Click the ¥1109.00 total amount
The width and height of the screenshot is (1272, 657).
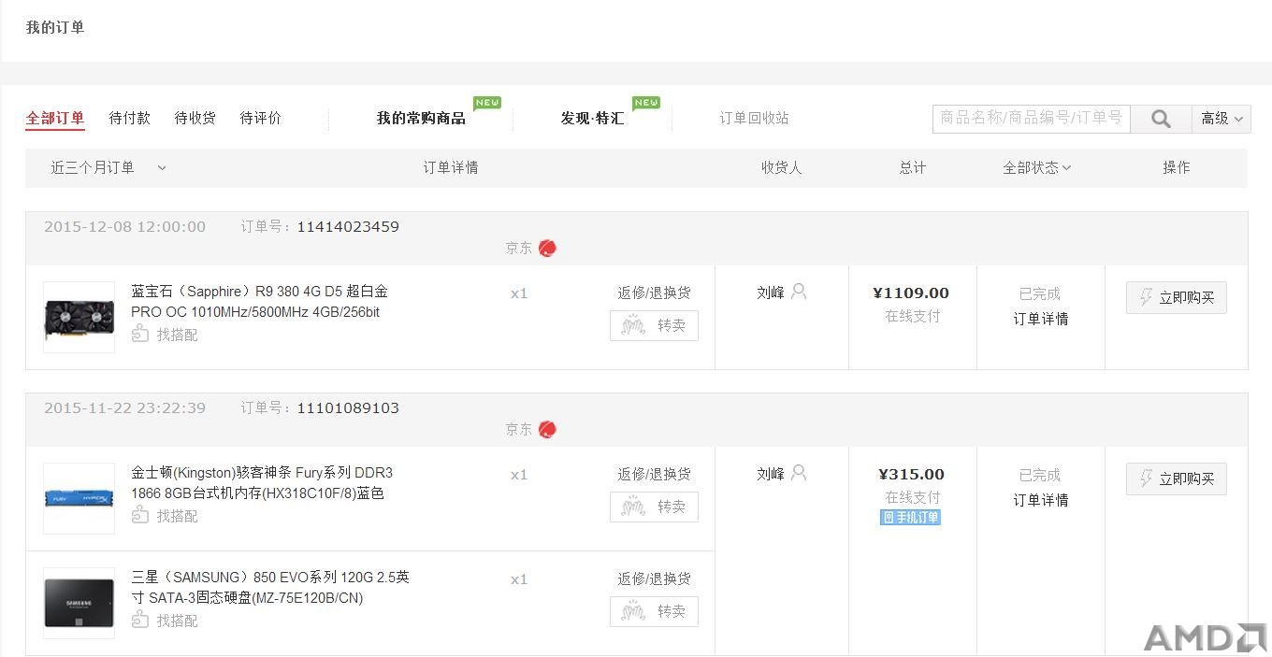click(911, 293)
